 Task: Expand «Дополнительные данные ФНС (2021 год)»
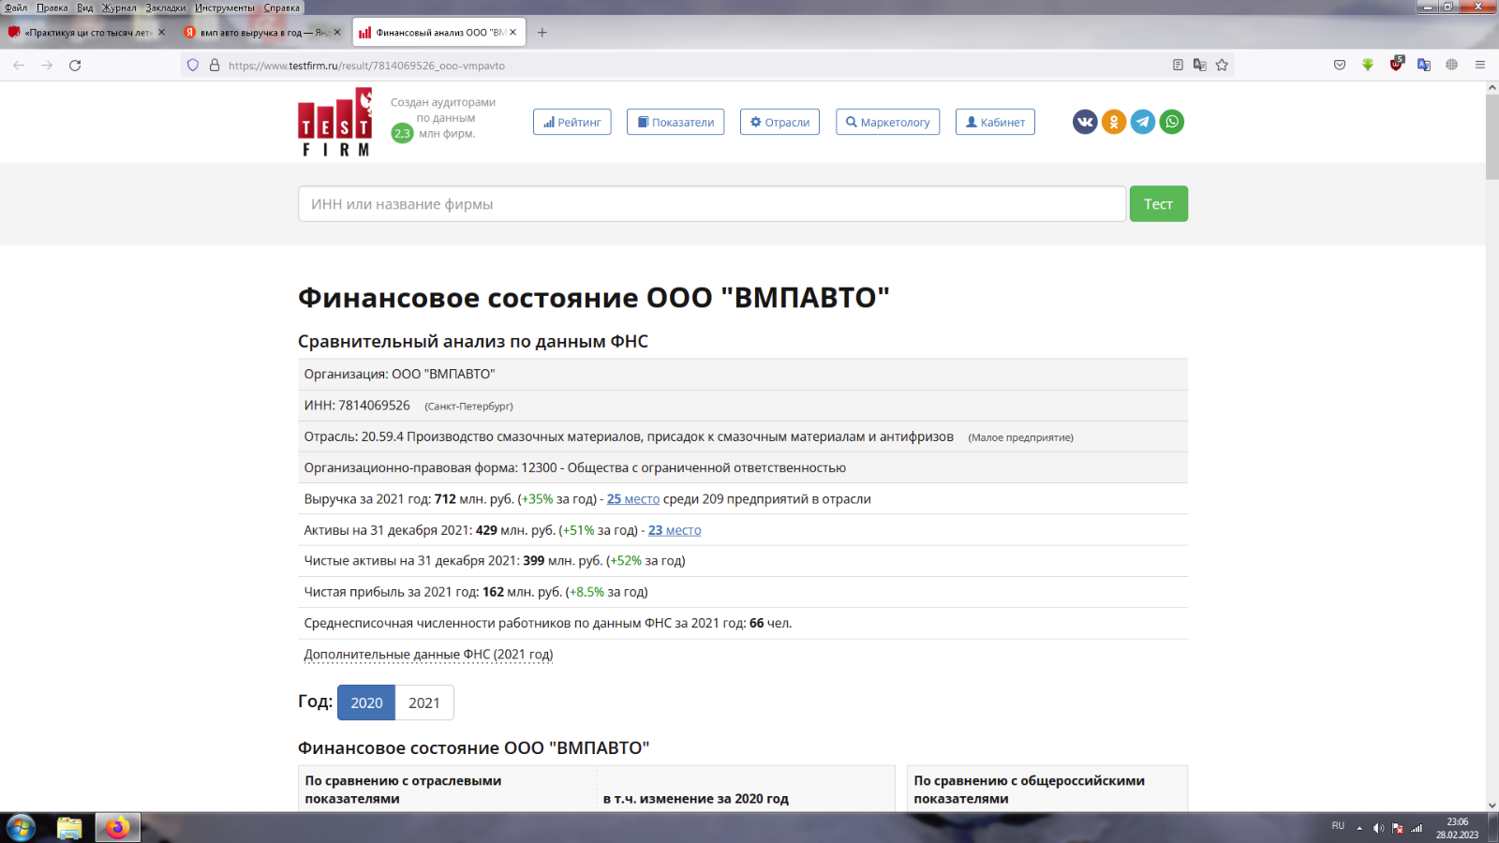coord(428,655)
